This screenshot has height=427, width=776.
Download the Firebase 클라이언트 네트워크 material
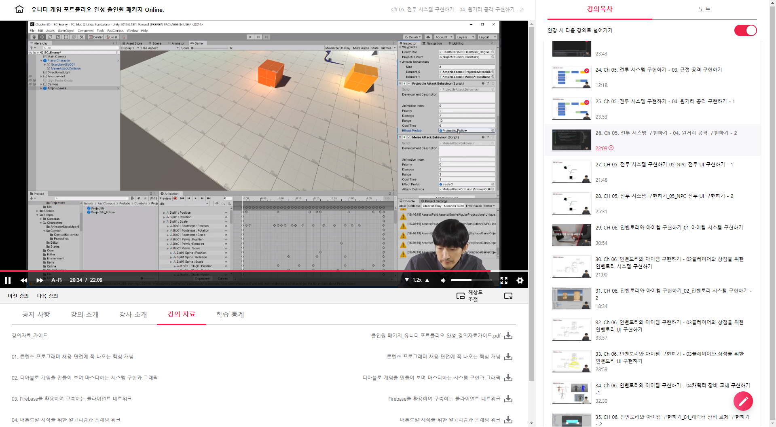[x=508, y=399]
